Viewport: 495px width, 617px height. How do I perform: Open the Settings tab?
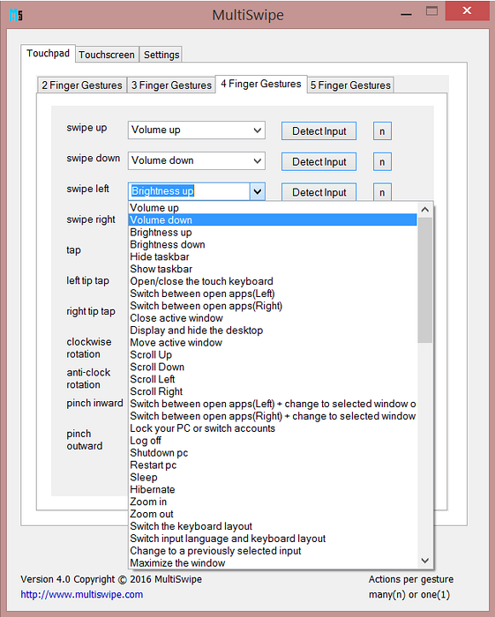point(161,55)
